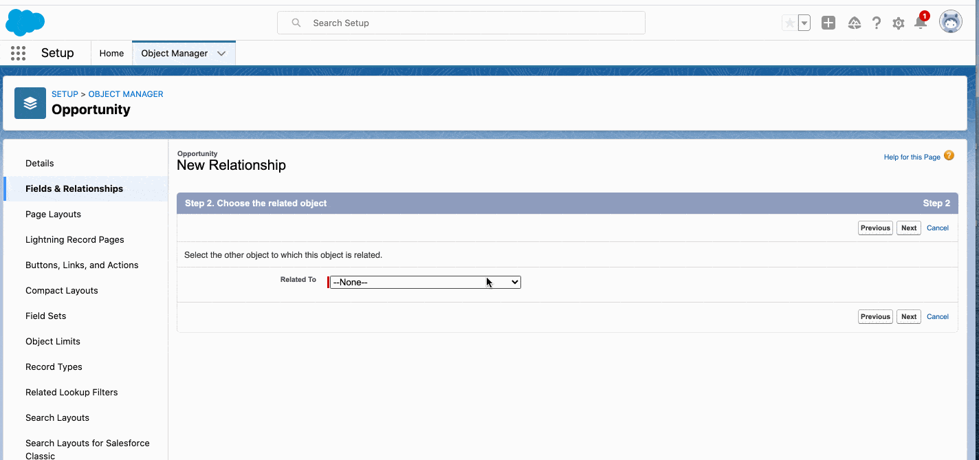Focus the Search Setup field
979x460 pixels.
tap(461, 23)
